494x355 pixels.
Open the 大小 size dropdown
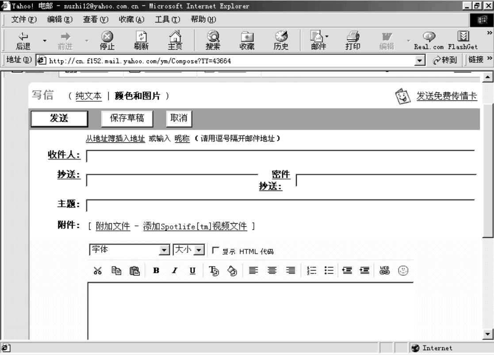(189, 250)
